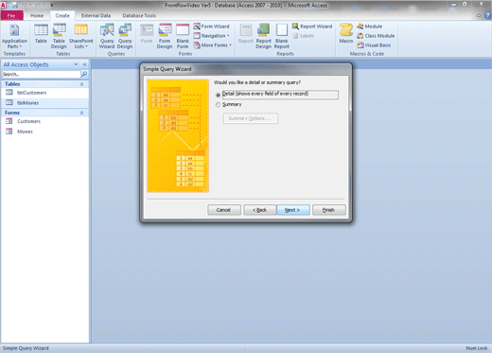The image size is (492, 353).
Task: Create a new Table from the ribbon
Action: pos(41,34)
